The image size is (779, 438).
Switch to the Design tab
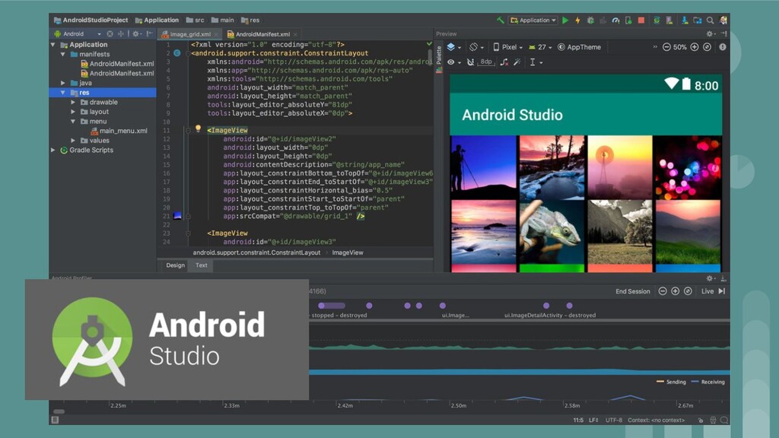tap(175, 265)
